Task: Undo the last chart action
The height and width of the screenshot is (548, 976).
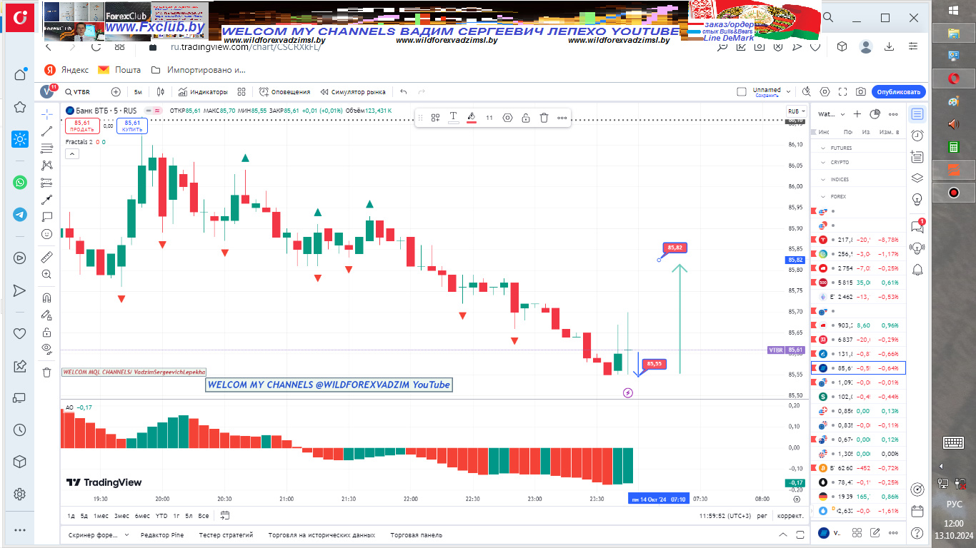Action: [x=404, y=92]
